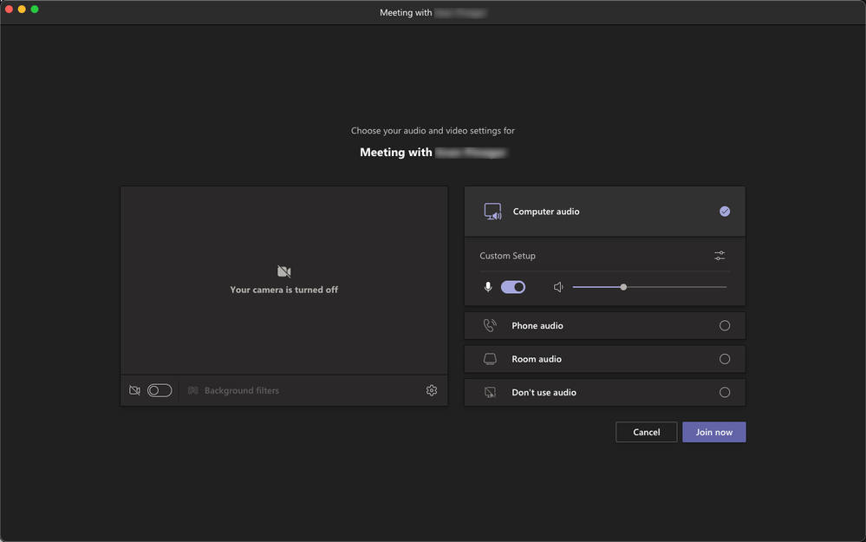Click the Custom Setup label
Image resolution: width=866 pixels, height=542 pixels.
point(507,256)
